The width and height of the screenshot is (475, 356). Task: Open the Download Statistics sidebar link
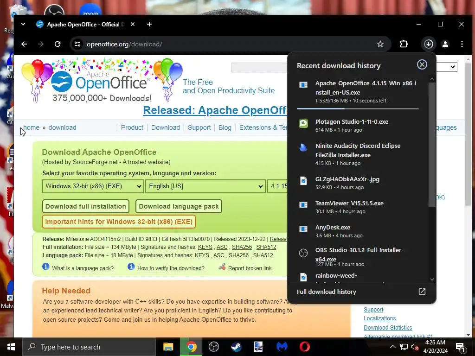388,328
